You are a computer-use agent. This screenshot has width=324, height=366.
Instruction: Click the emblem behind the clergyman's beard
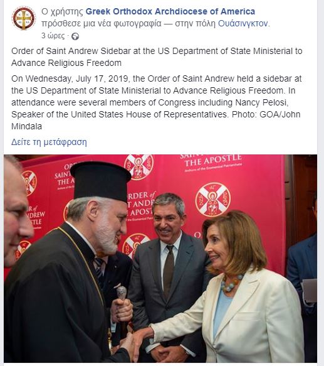(x=135, y=245)
